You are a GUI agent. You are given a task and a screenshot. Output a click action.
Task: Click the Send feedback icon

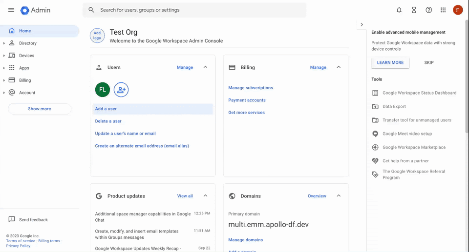12,219
